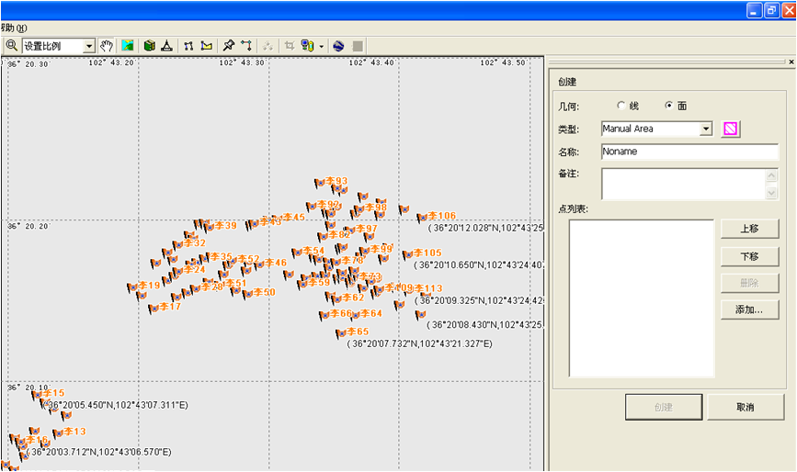
Task: Click the magenta area style swatch
Action: (x=731, y=129)
